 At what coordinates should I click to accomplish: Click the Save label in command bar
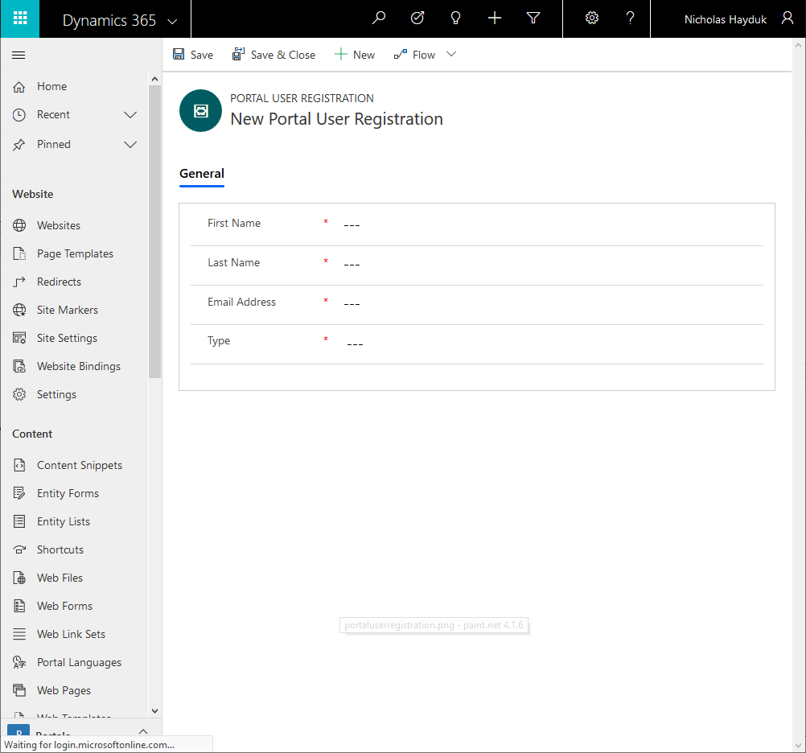tap(201, 55)
